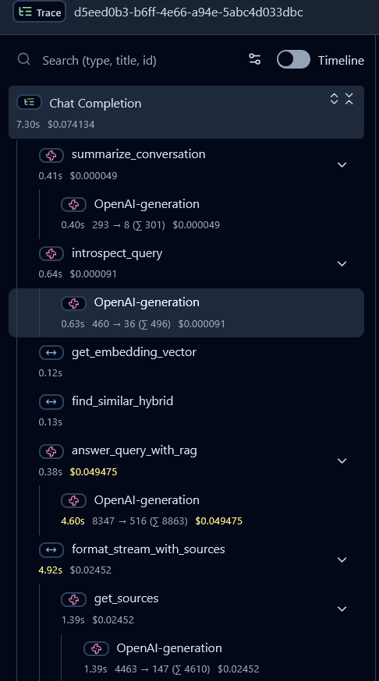Click the get_embedding_vector span arrow icon
The width and height of the screenshot is (379, 681).
point(51,353)
